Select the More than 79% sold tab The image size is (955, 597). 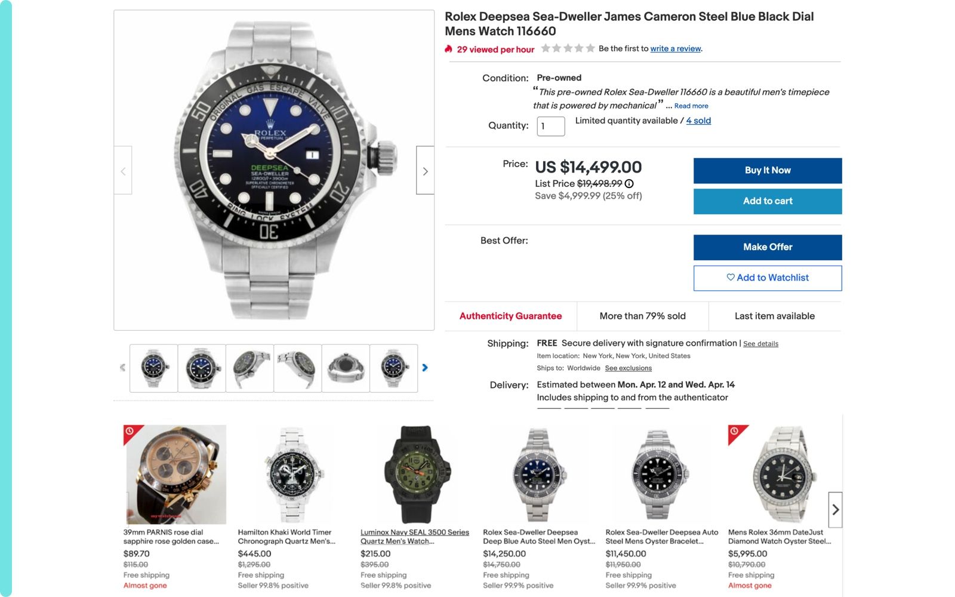[642, 316]
